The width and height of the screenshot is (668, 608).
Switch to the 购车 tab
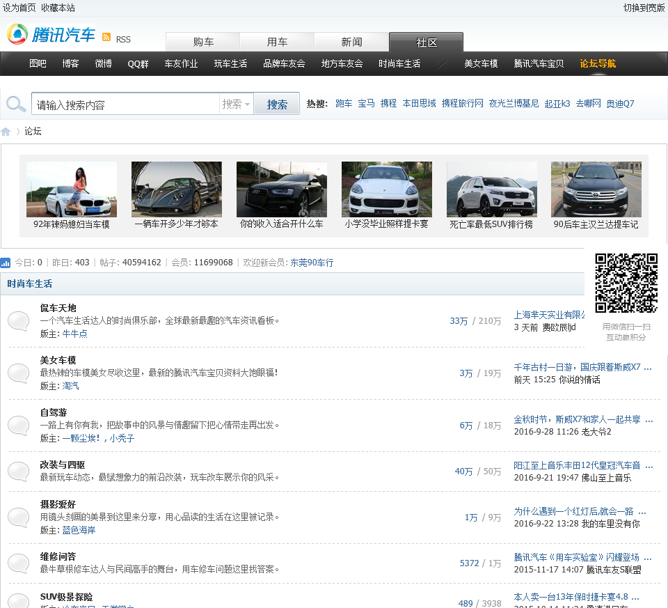(x=203, y=42)
